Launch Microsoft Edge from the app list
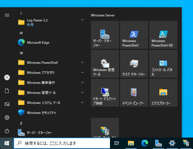The height and width of the screenshot is (149, 193). (x=51, y=43)
